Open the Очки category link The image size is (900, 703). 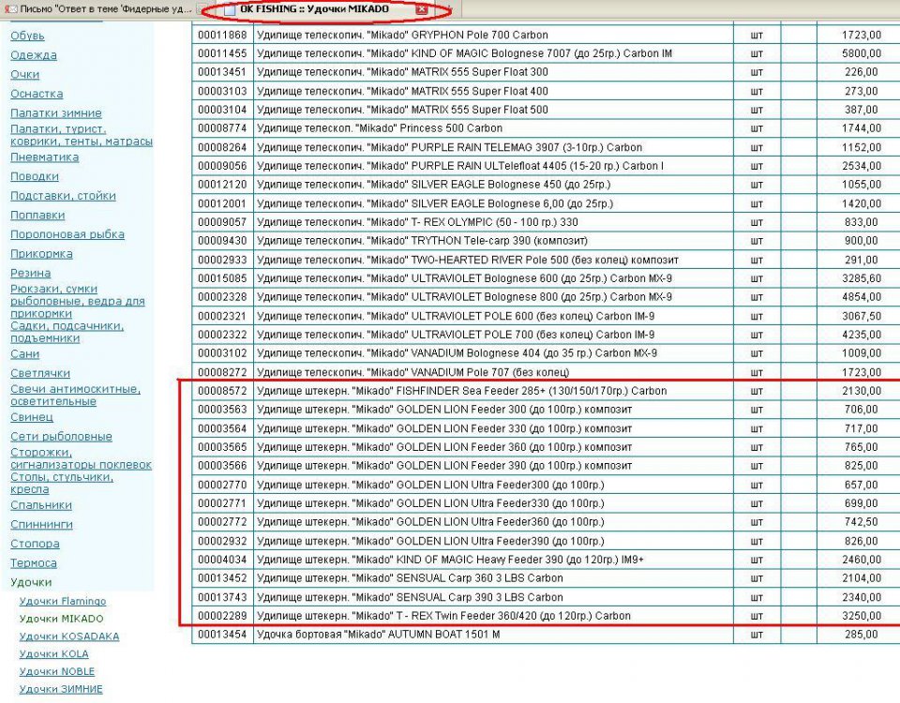24,75
